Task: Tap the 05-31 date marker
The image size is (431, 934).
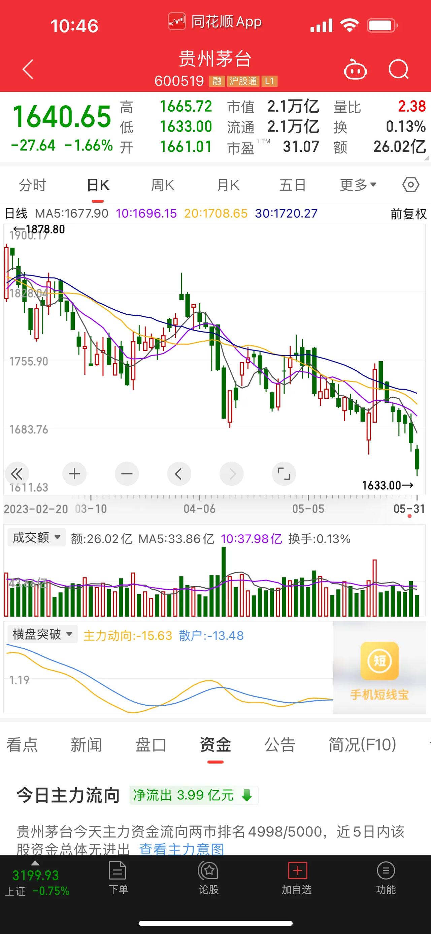Action: tap(409, 508)
